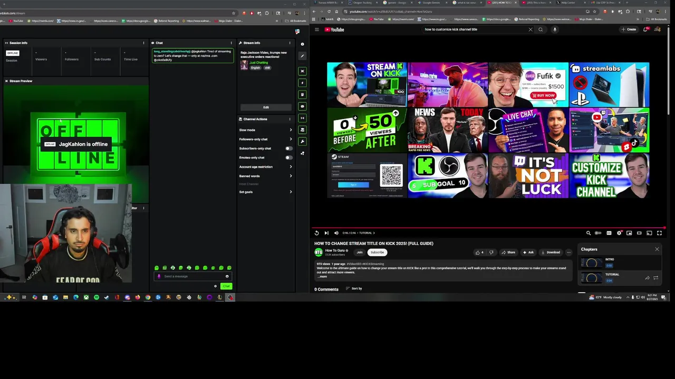The width and height of the screenshot is (675, 379).
Task: Click the YouTube search input field
Action: pyautogui.click(x=475, y=29)
